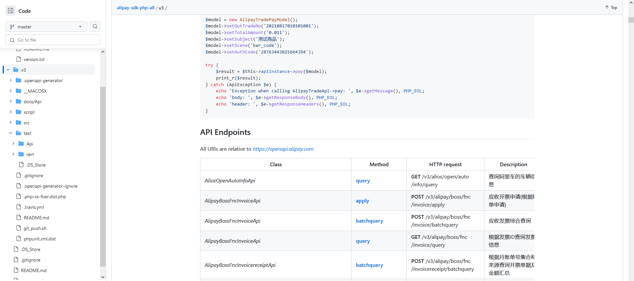634x281 pixels.
Task: Click the 'Class' column header
Action: 276,164
